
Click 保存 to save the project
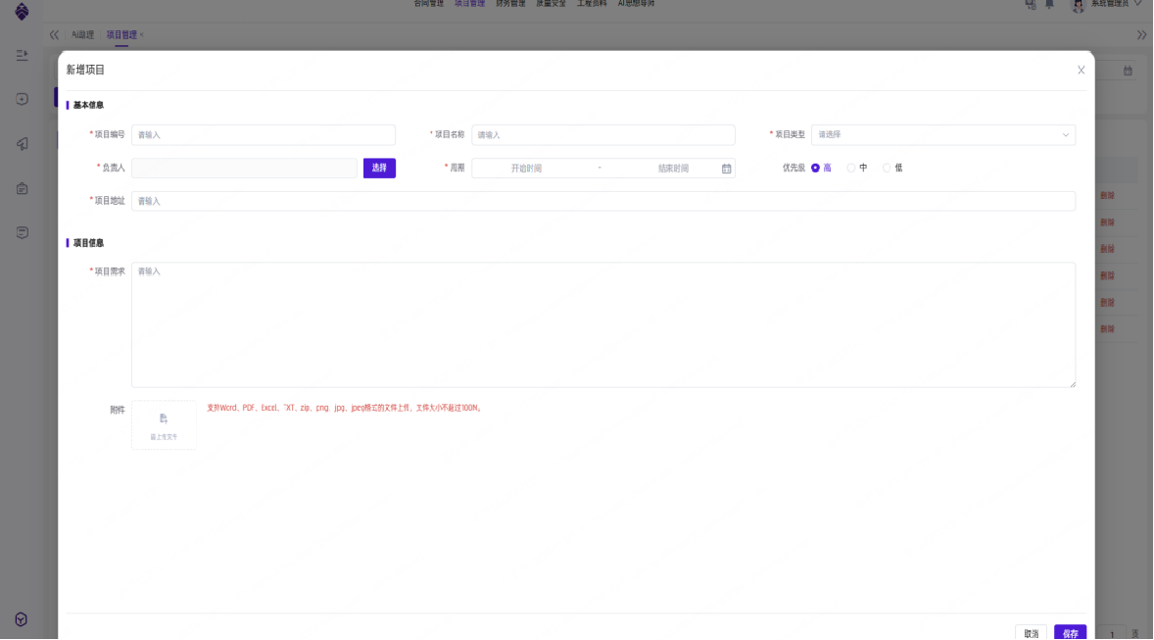(1070, 633)
